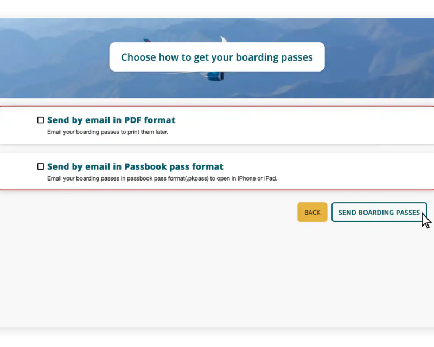The height and width of the screenshot is (347, 434).
Task: Click the Choose how to get your boarding passes banner
Action: click(x=216, y=57)
